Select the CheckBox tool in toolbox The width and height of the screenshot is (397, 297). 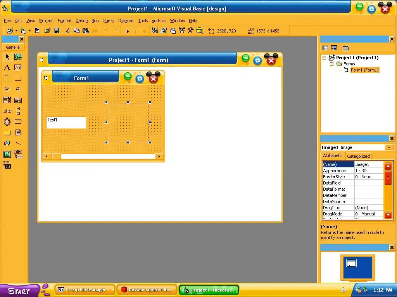coord(7,89)
